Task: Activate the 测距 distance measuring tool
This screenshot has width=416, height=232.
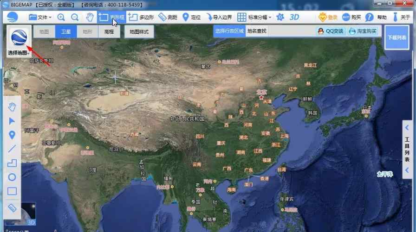Action: [x=168, y=18]
